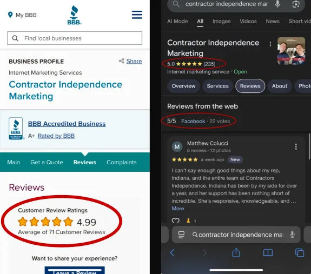The width and height of the screenshot is (311, 274).
Task: Click Matthew Colucci reviewer name
Action: tap(208, 143)
